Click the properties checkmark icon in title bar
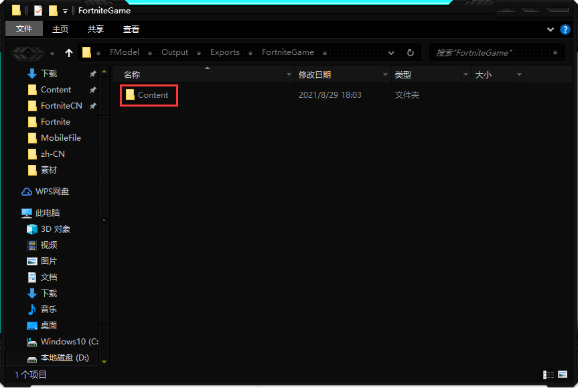 point(38,10)
